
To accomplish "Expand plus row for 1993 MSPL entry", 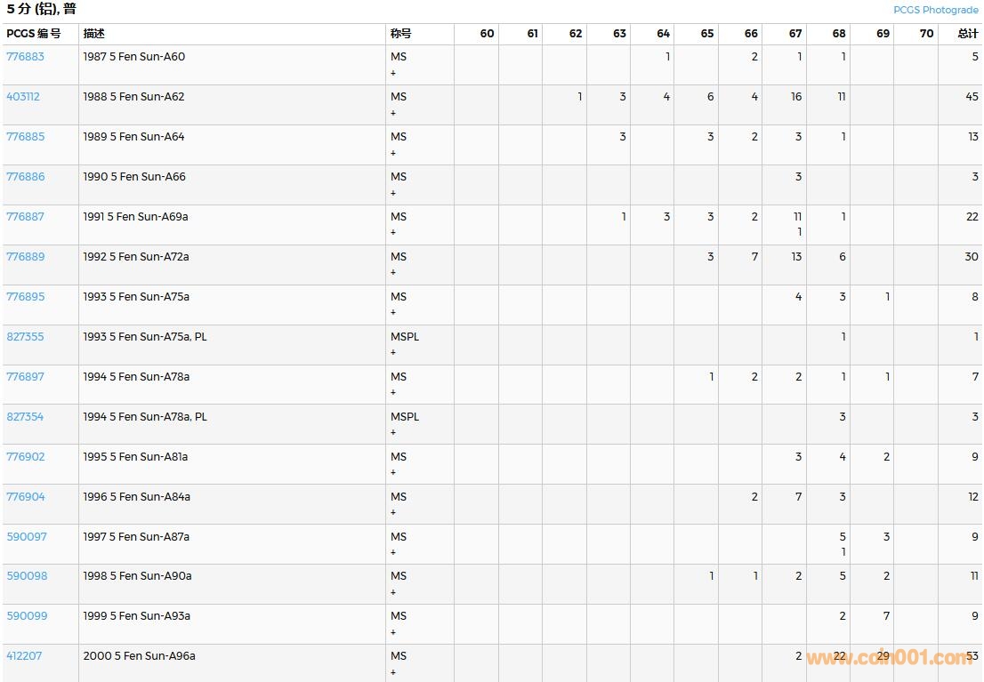I will pyautogui.click(x=393, y=353).
